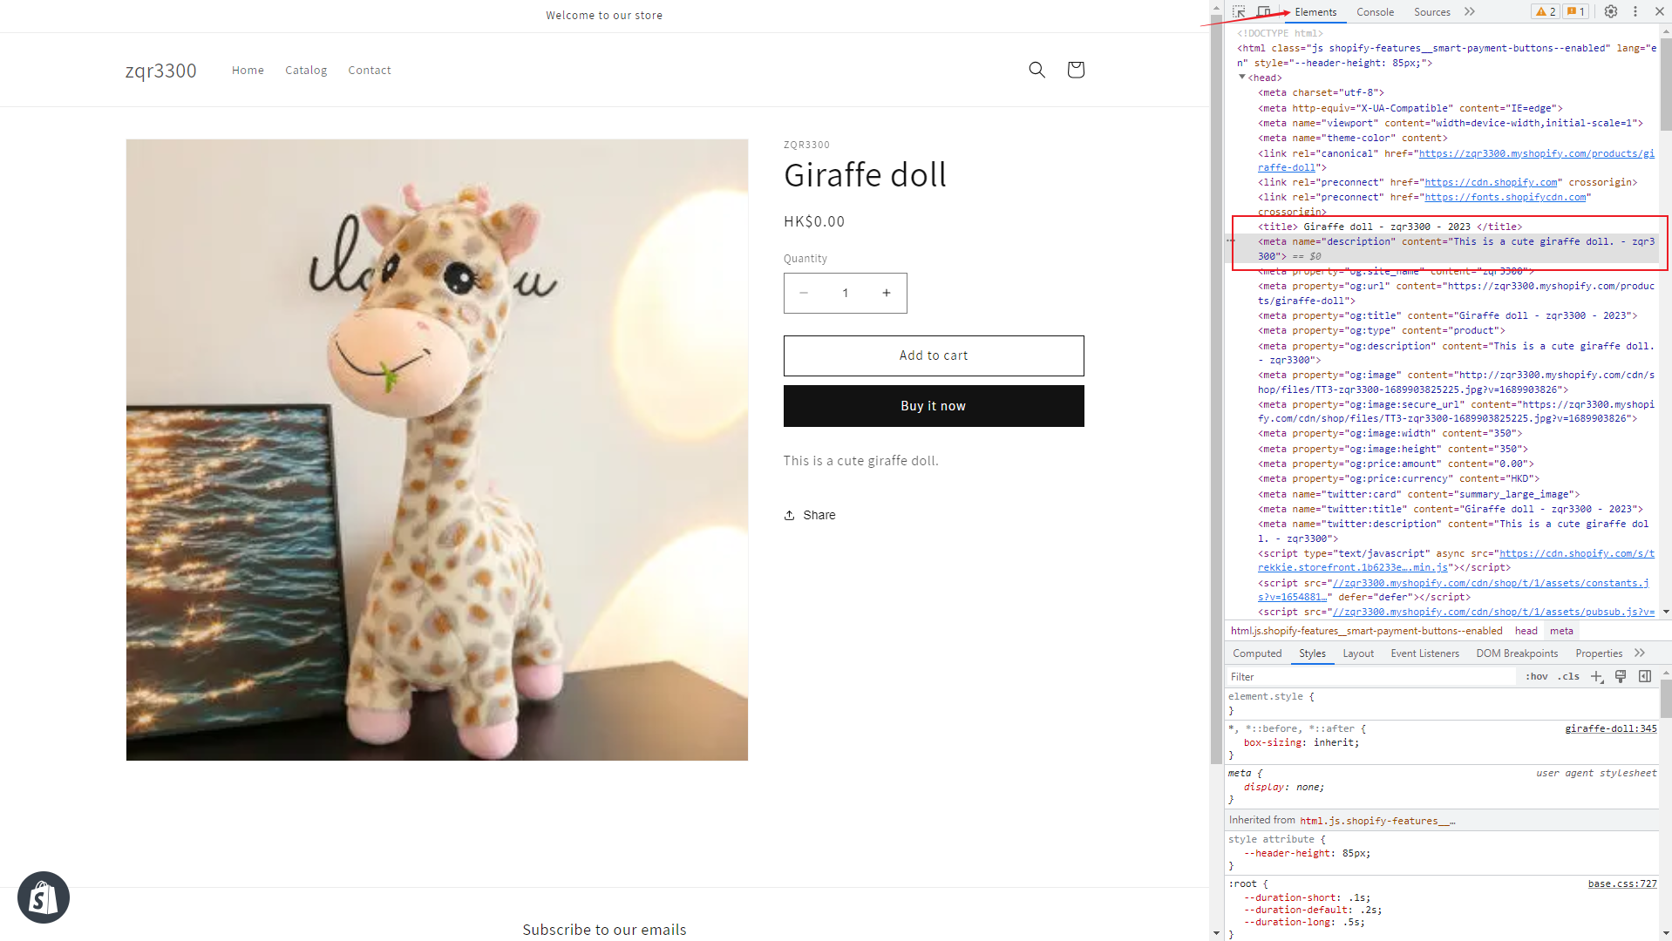This screenshot has width=1672, height=941.
Task: Click the quantity value input field
Action: pyautogui.click(x=845, y=293)
